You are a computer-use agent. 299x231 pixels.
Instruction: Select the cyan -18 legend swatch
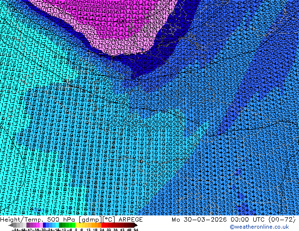click(x=57, y=225)
